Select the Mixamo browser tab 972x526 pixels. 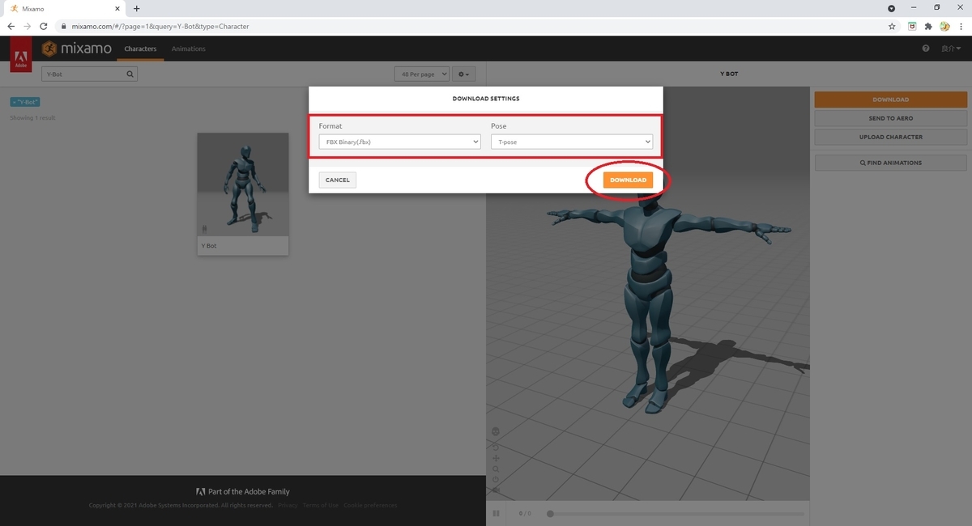pyautogui.click(x=63, y=8)
